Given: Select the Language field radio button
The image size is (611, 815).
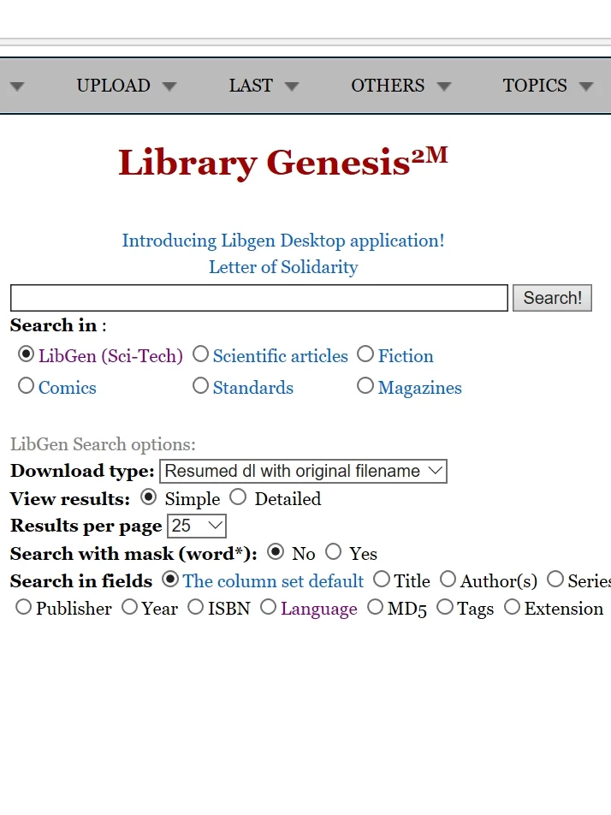Looking at the screenshot, I should (x=268, y=607).
